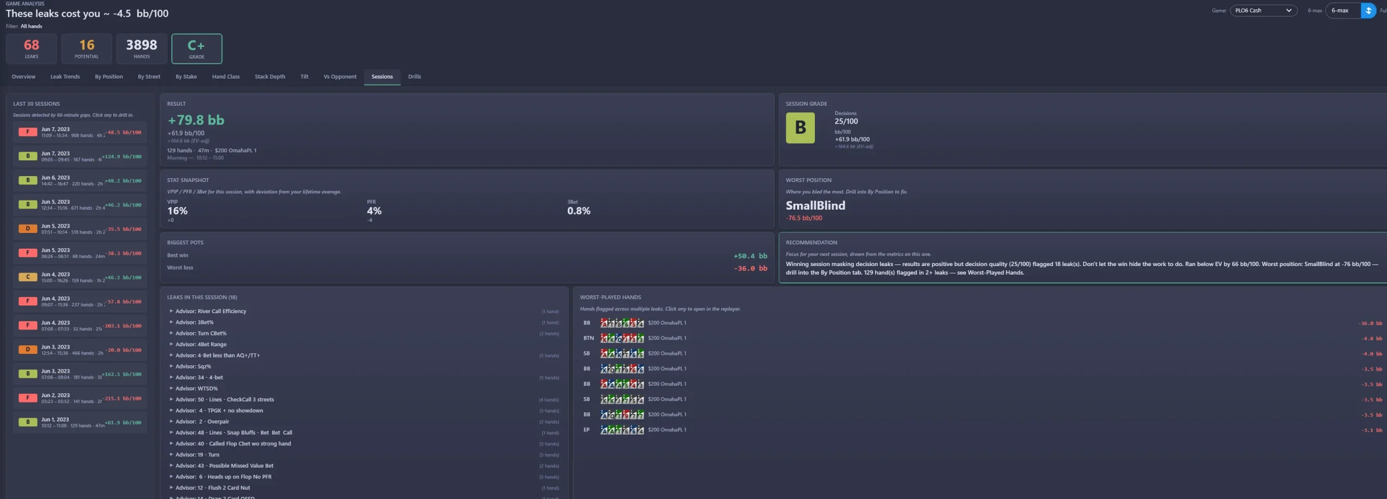Open the SB hand A-A-K-T-6-5 cards

pyautogui.click(x=622, y=353)
